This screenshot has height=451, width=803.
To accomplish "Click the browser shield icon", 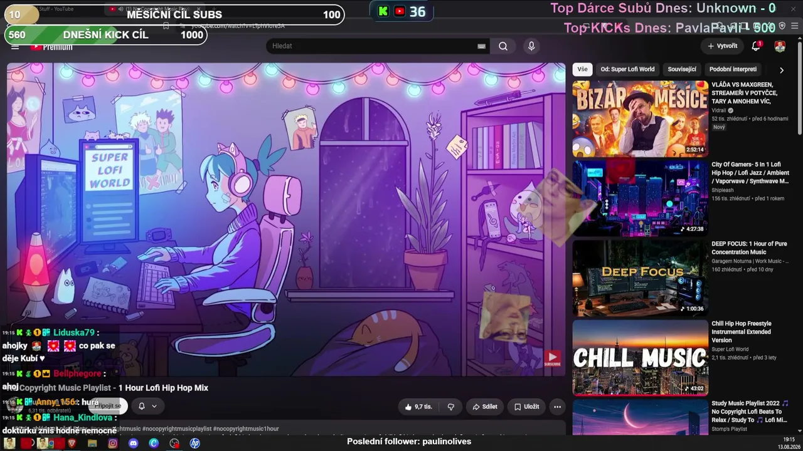I will pos(782,26).
